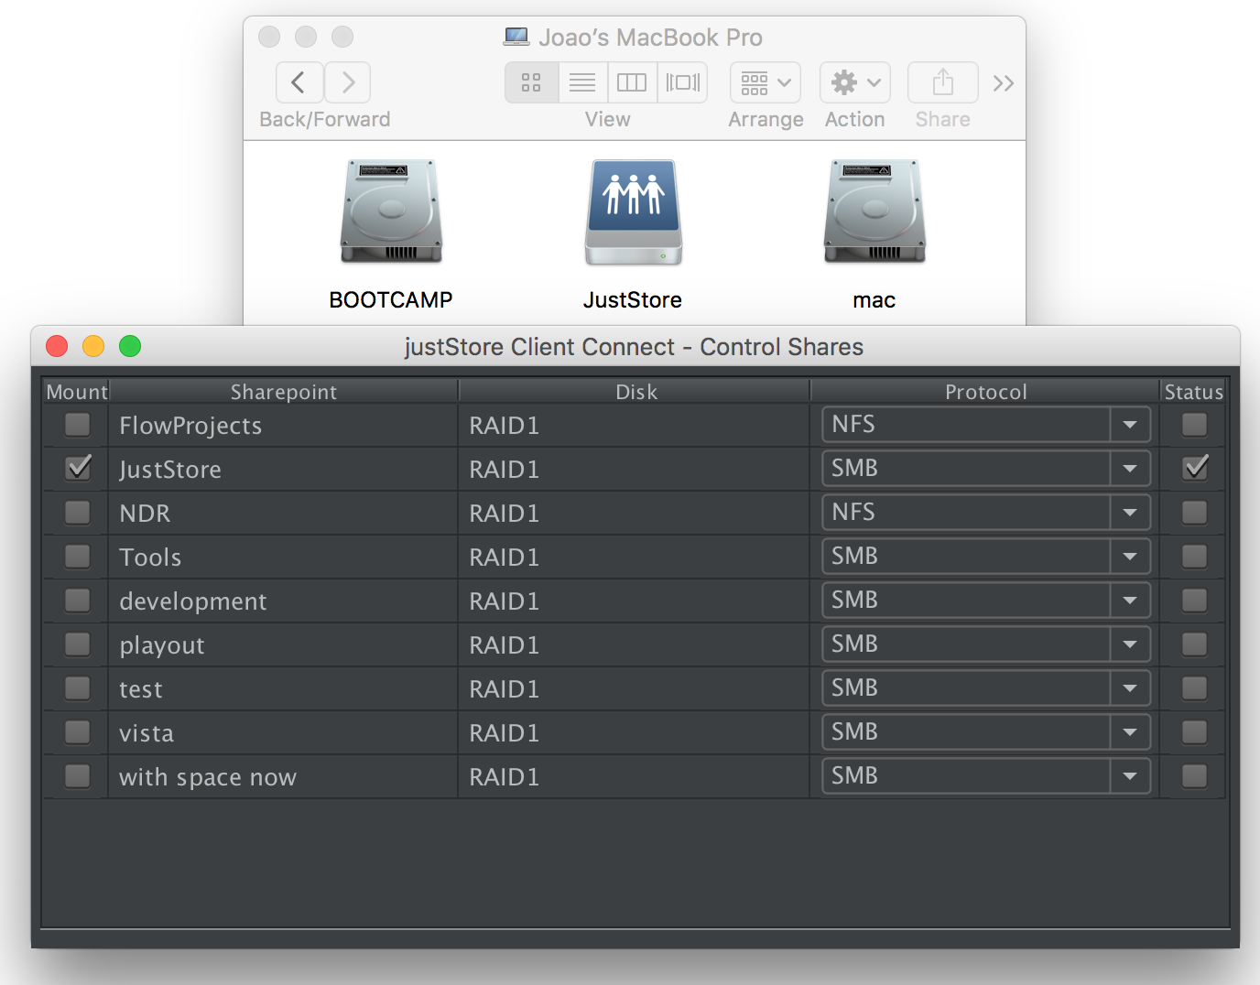Select the test sharepoint name

[141, 689]
